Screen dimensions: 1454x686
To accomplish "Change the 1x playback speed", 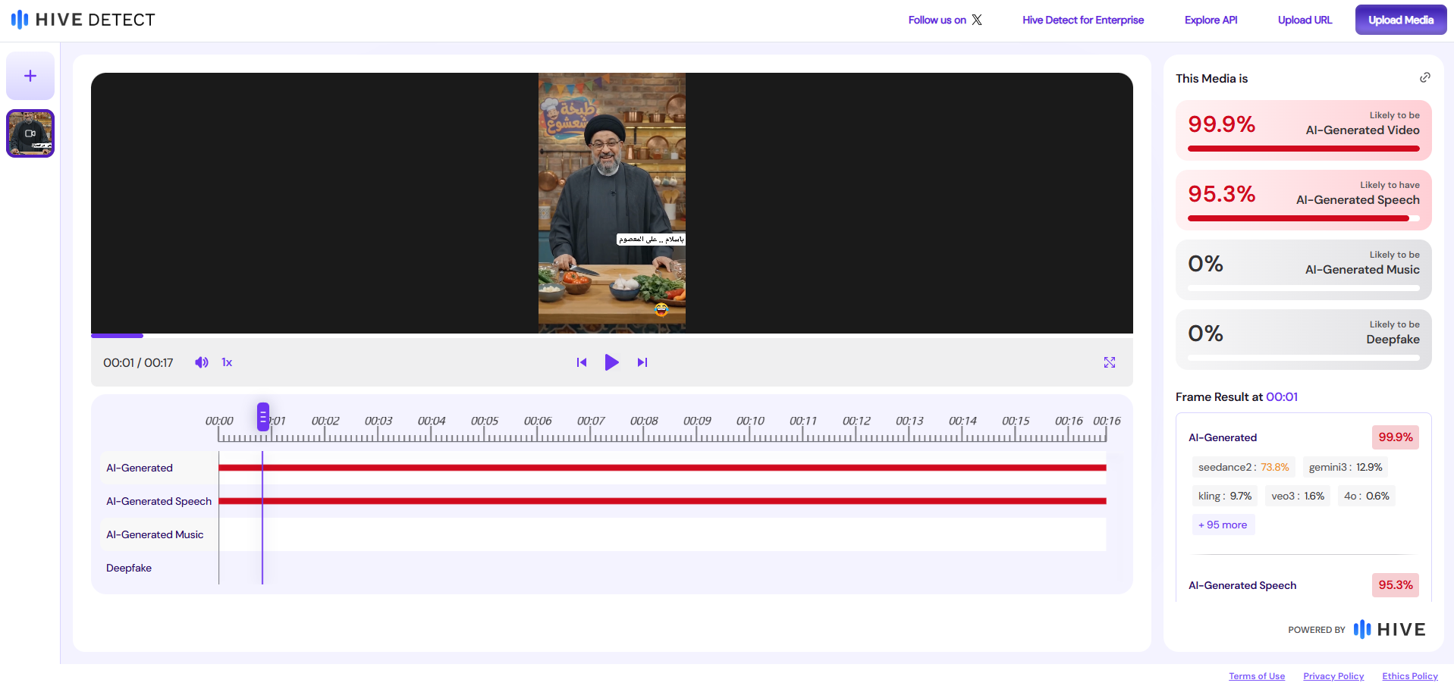I will tap(227, 362).
